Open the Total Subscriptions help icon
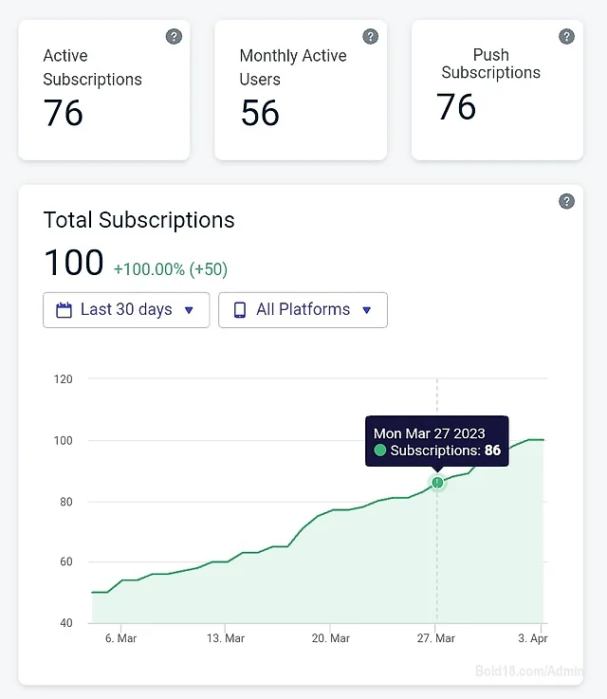The height and width of the screenshot is (699, 607). (566, 201)
